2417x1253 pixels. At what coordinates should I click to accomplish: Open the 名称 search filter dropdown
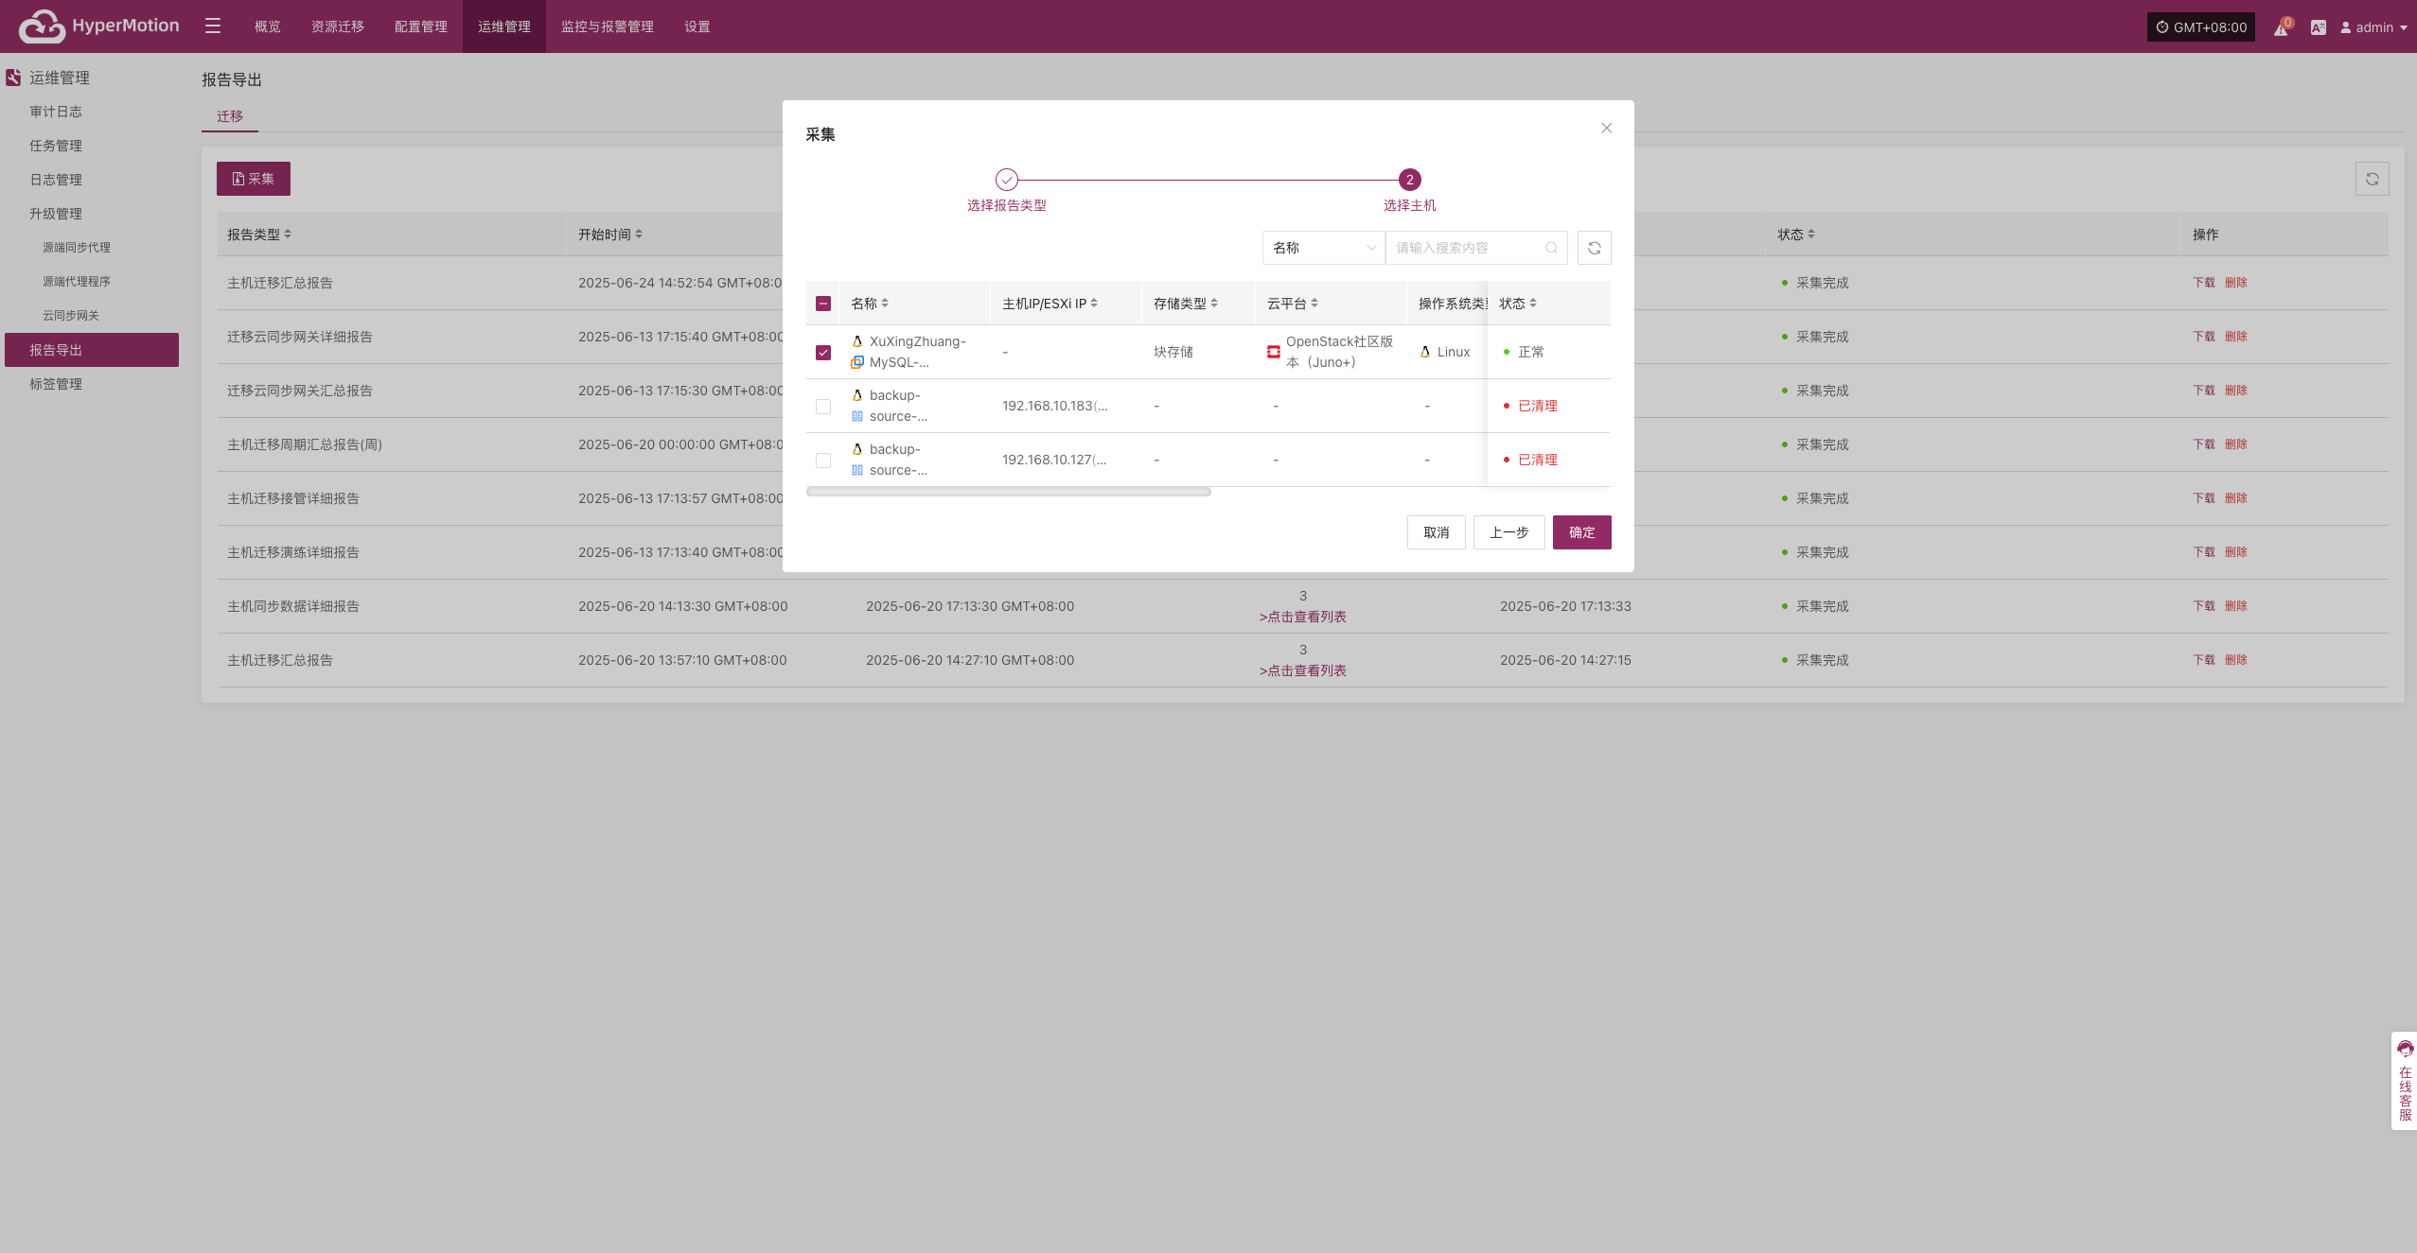coord(1323,248)
